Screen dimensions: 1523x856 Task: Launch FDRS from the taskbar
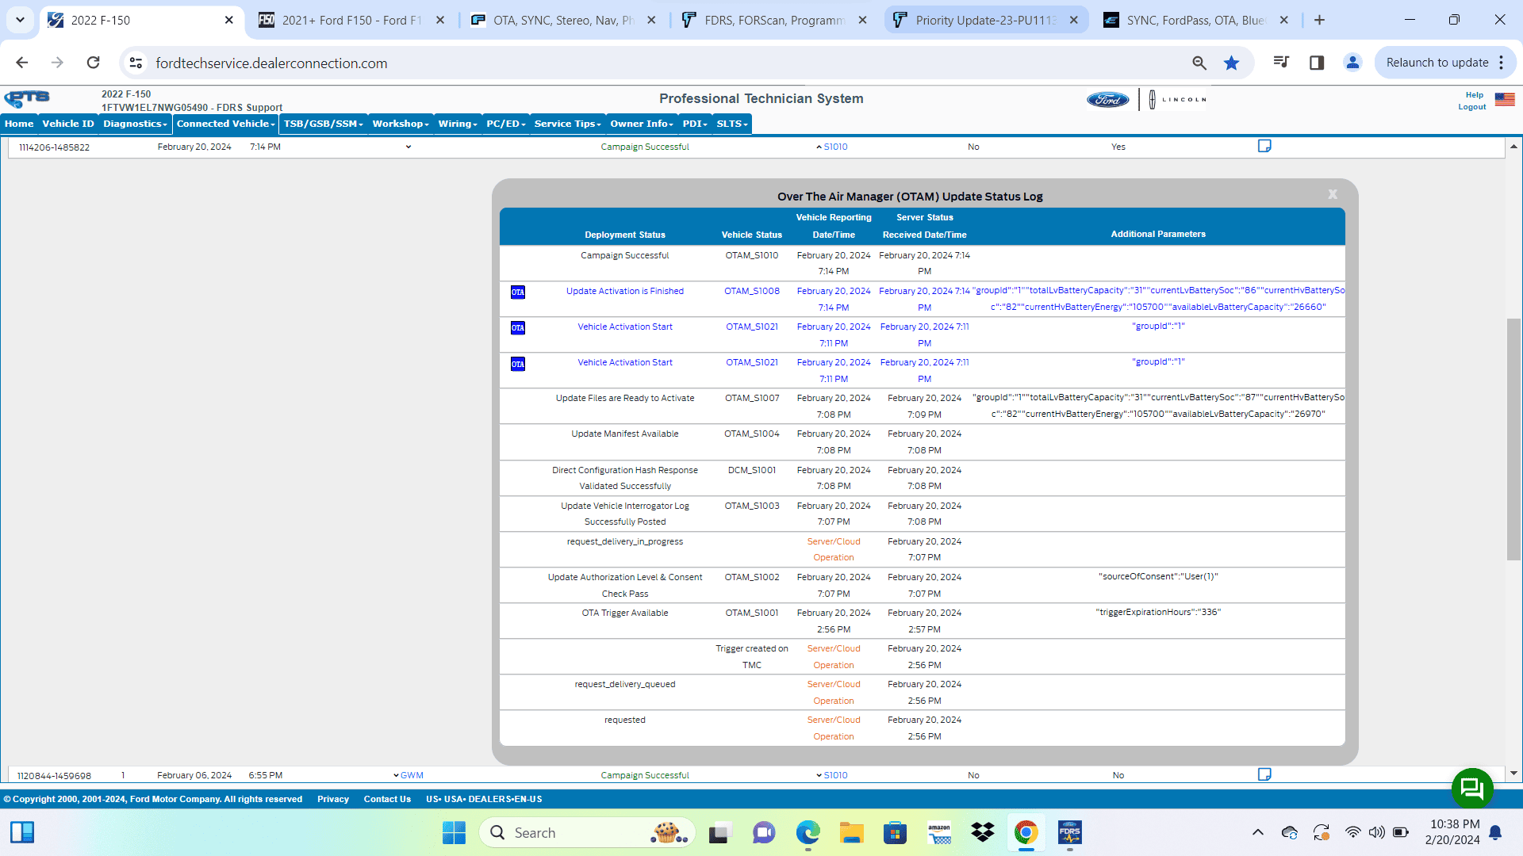1069,832
